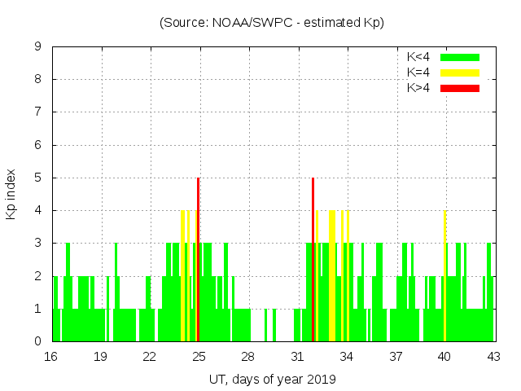Image resolution: width=521 pixels, height=391 pixels.
Task: Click the yellow K=4 legend swatch
Action: (460, 72)
